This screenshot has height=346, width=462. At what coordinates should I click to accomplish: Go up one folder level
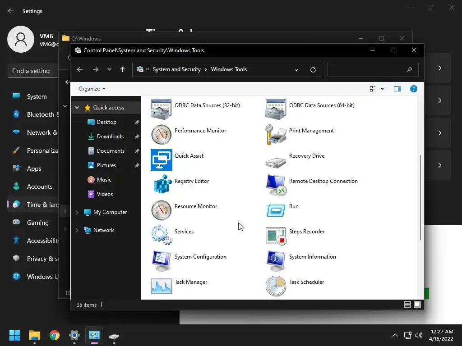(x=122, y=69)
